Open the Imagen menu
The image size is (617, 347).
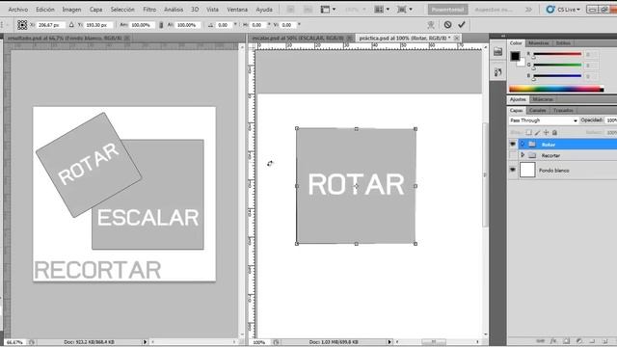pos(71,10)
